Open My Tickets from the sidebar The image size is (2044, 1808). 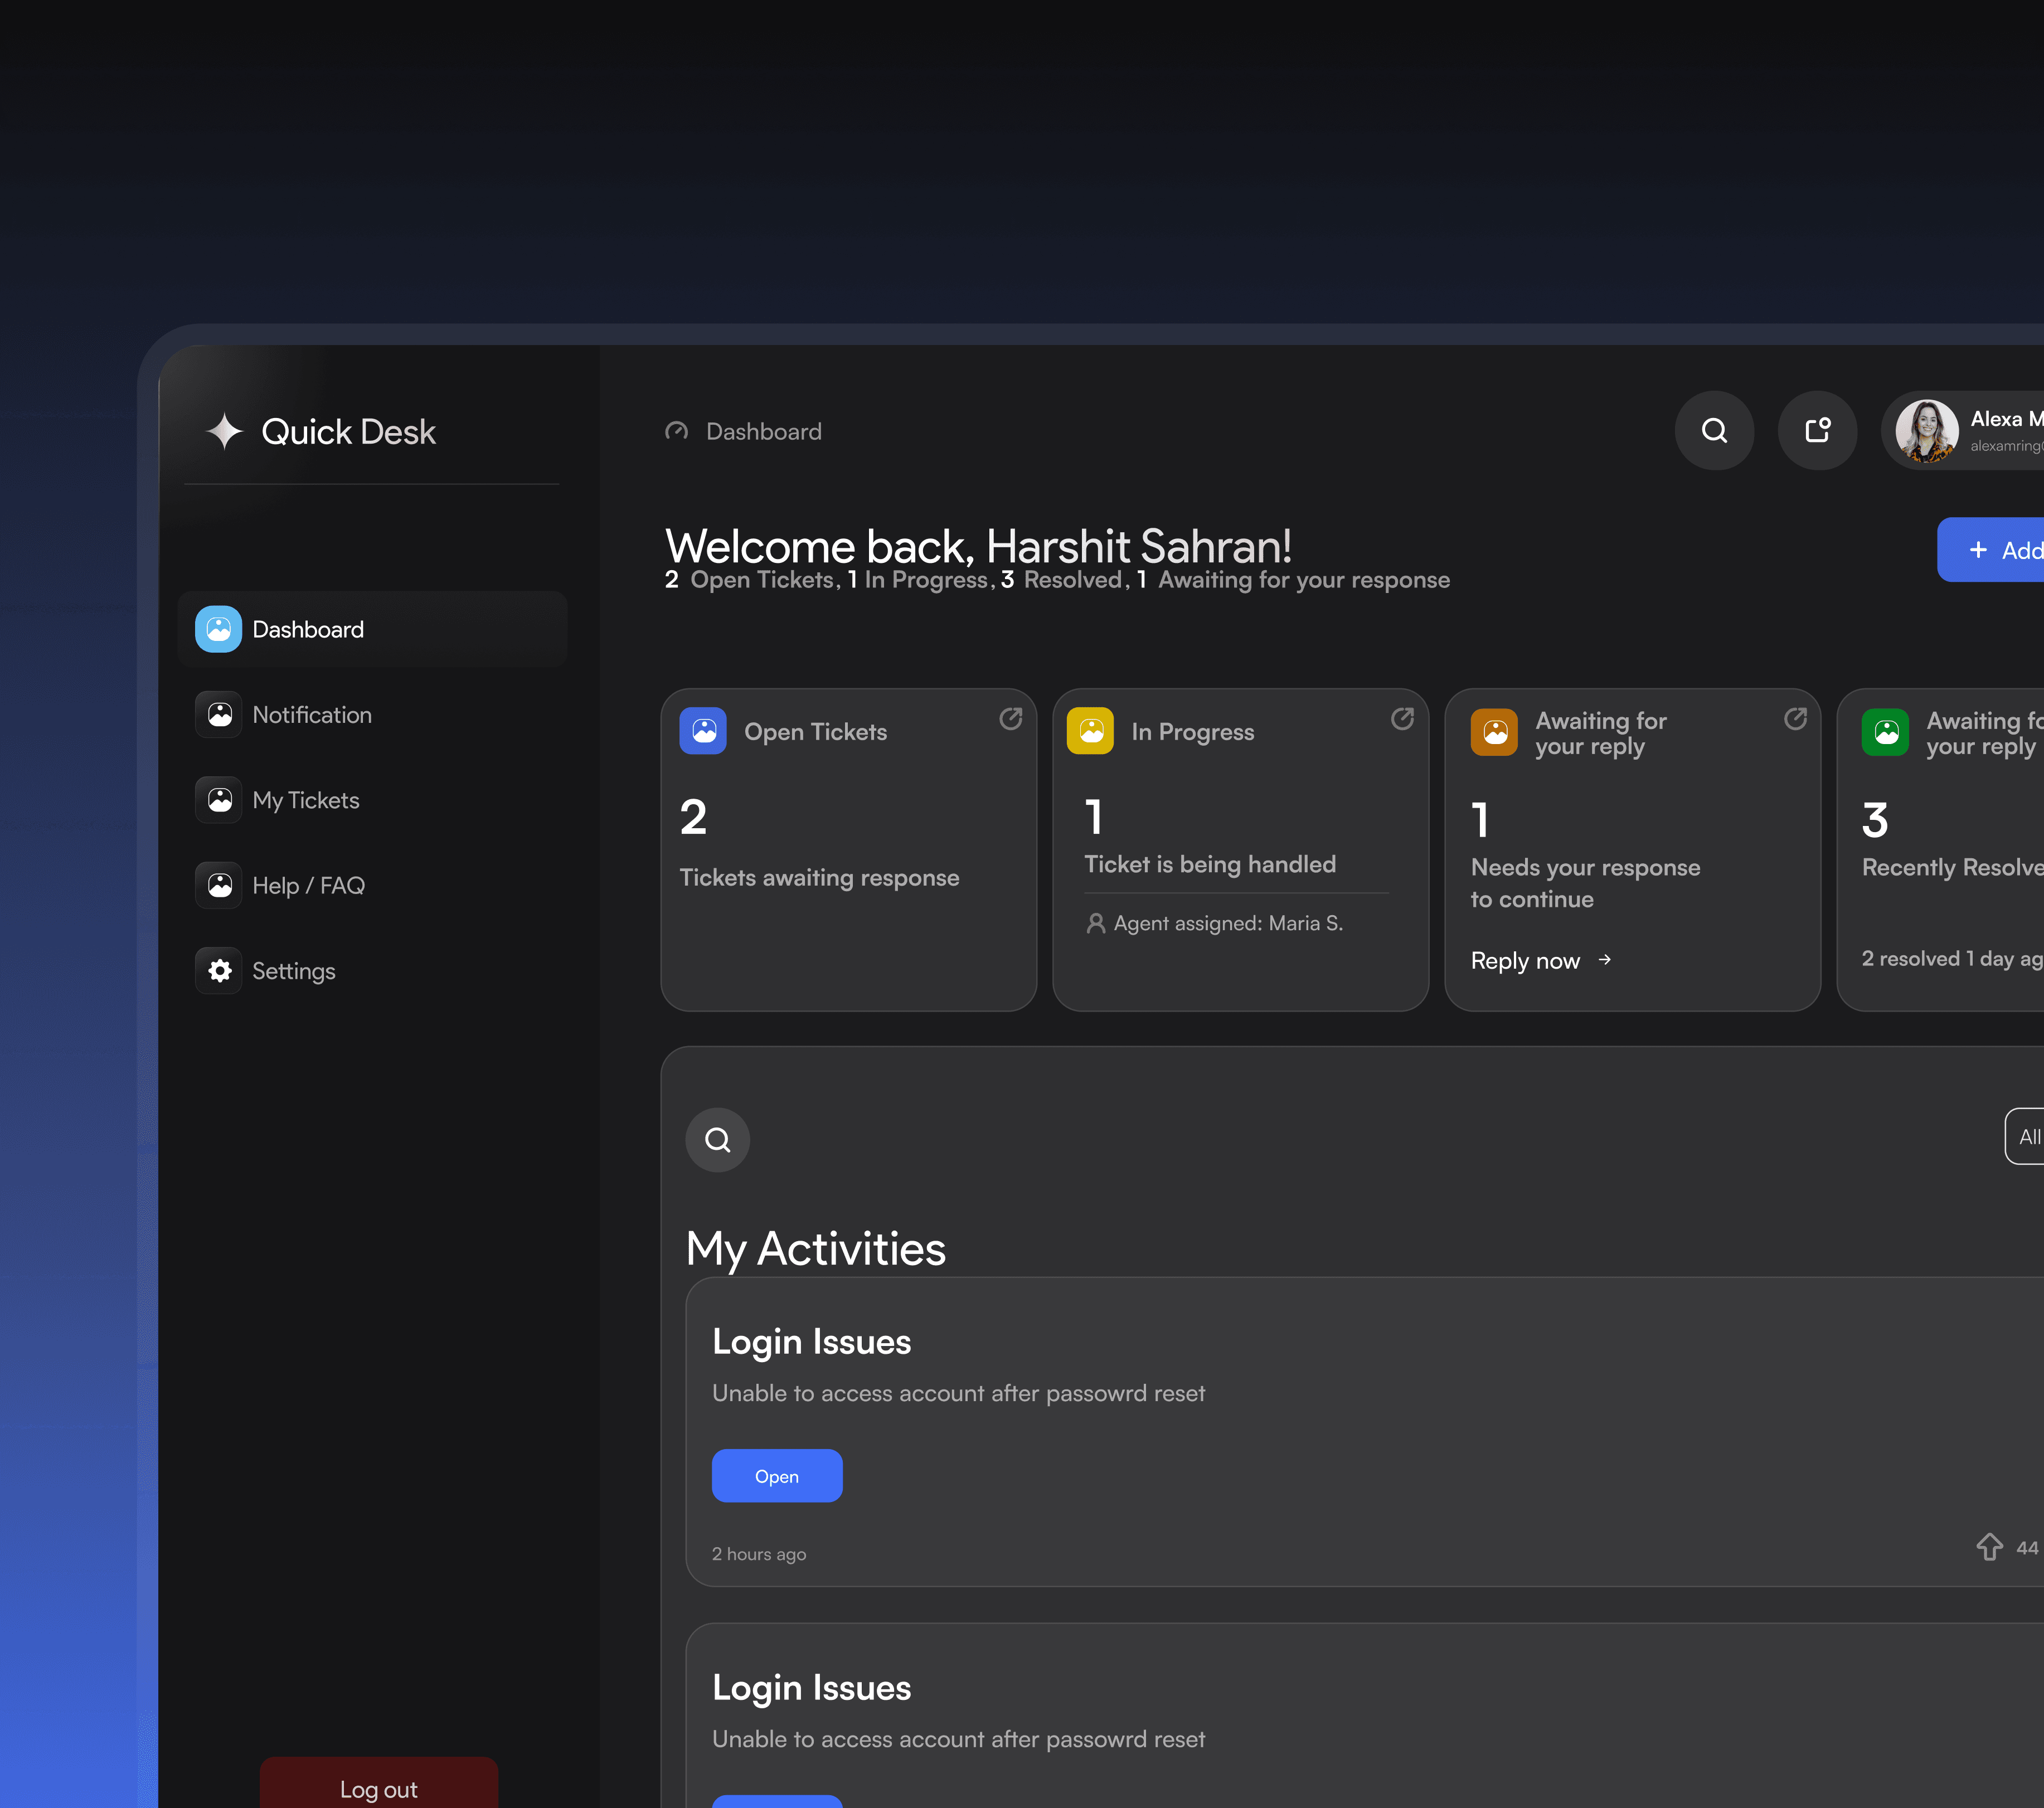(305, 800)
